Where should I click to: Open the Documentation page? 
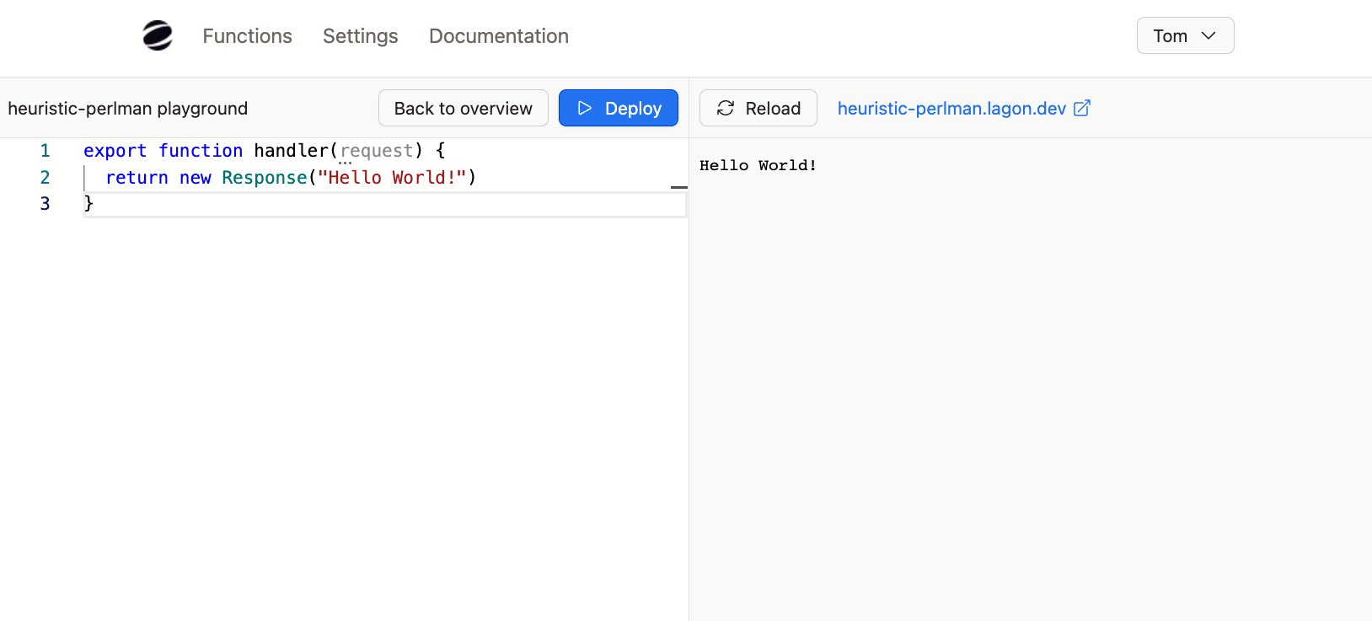498,36
